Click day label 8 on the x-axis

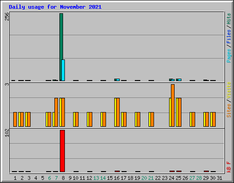point(63,178)
